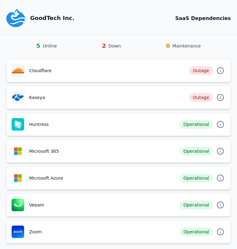Click the Cloudflare cloud logo
This screenshot has width=237, height=249.
(x=18, y=71)
